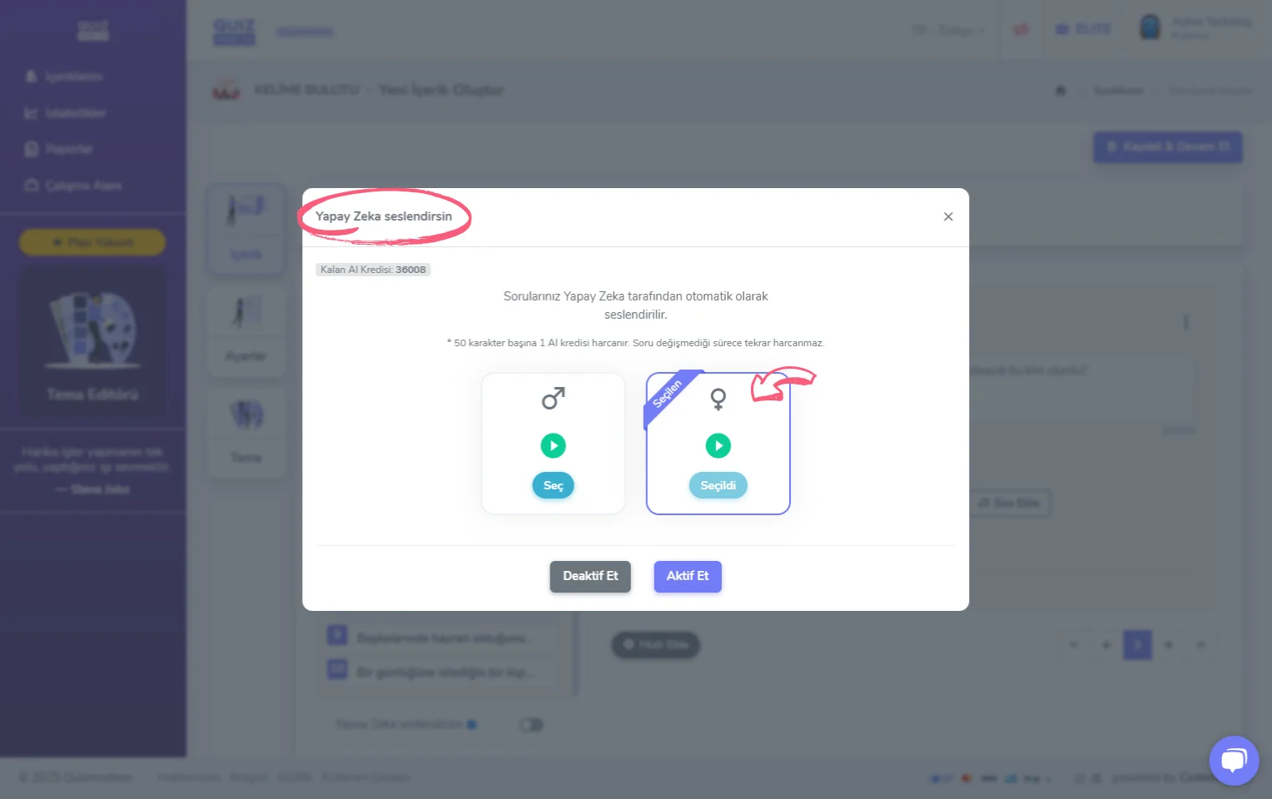Click the home breadcrumb icon

(1061, 91)
